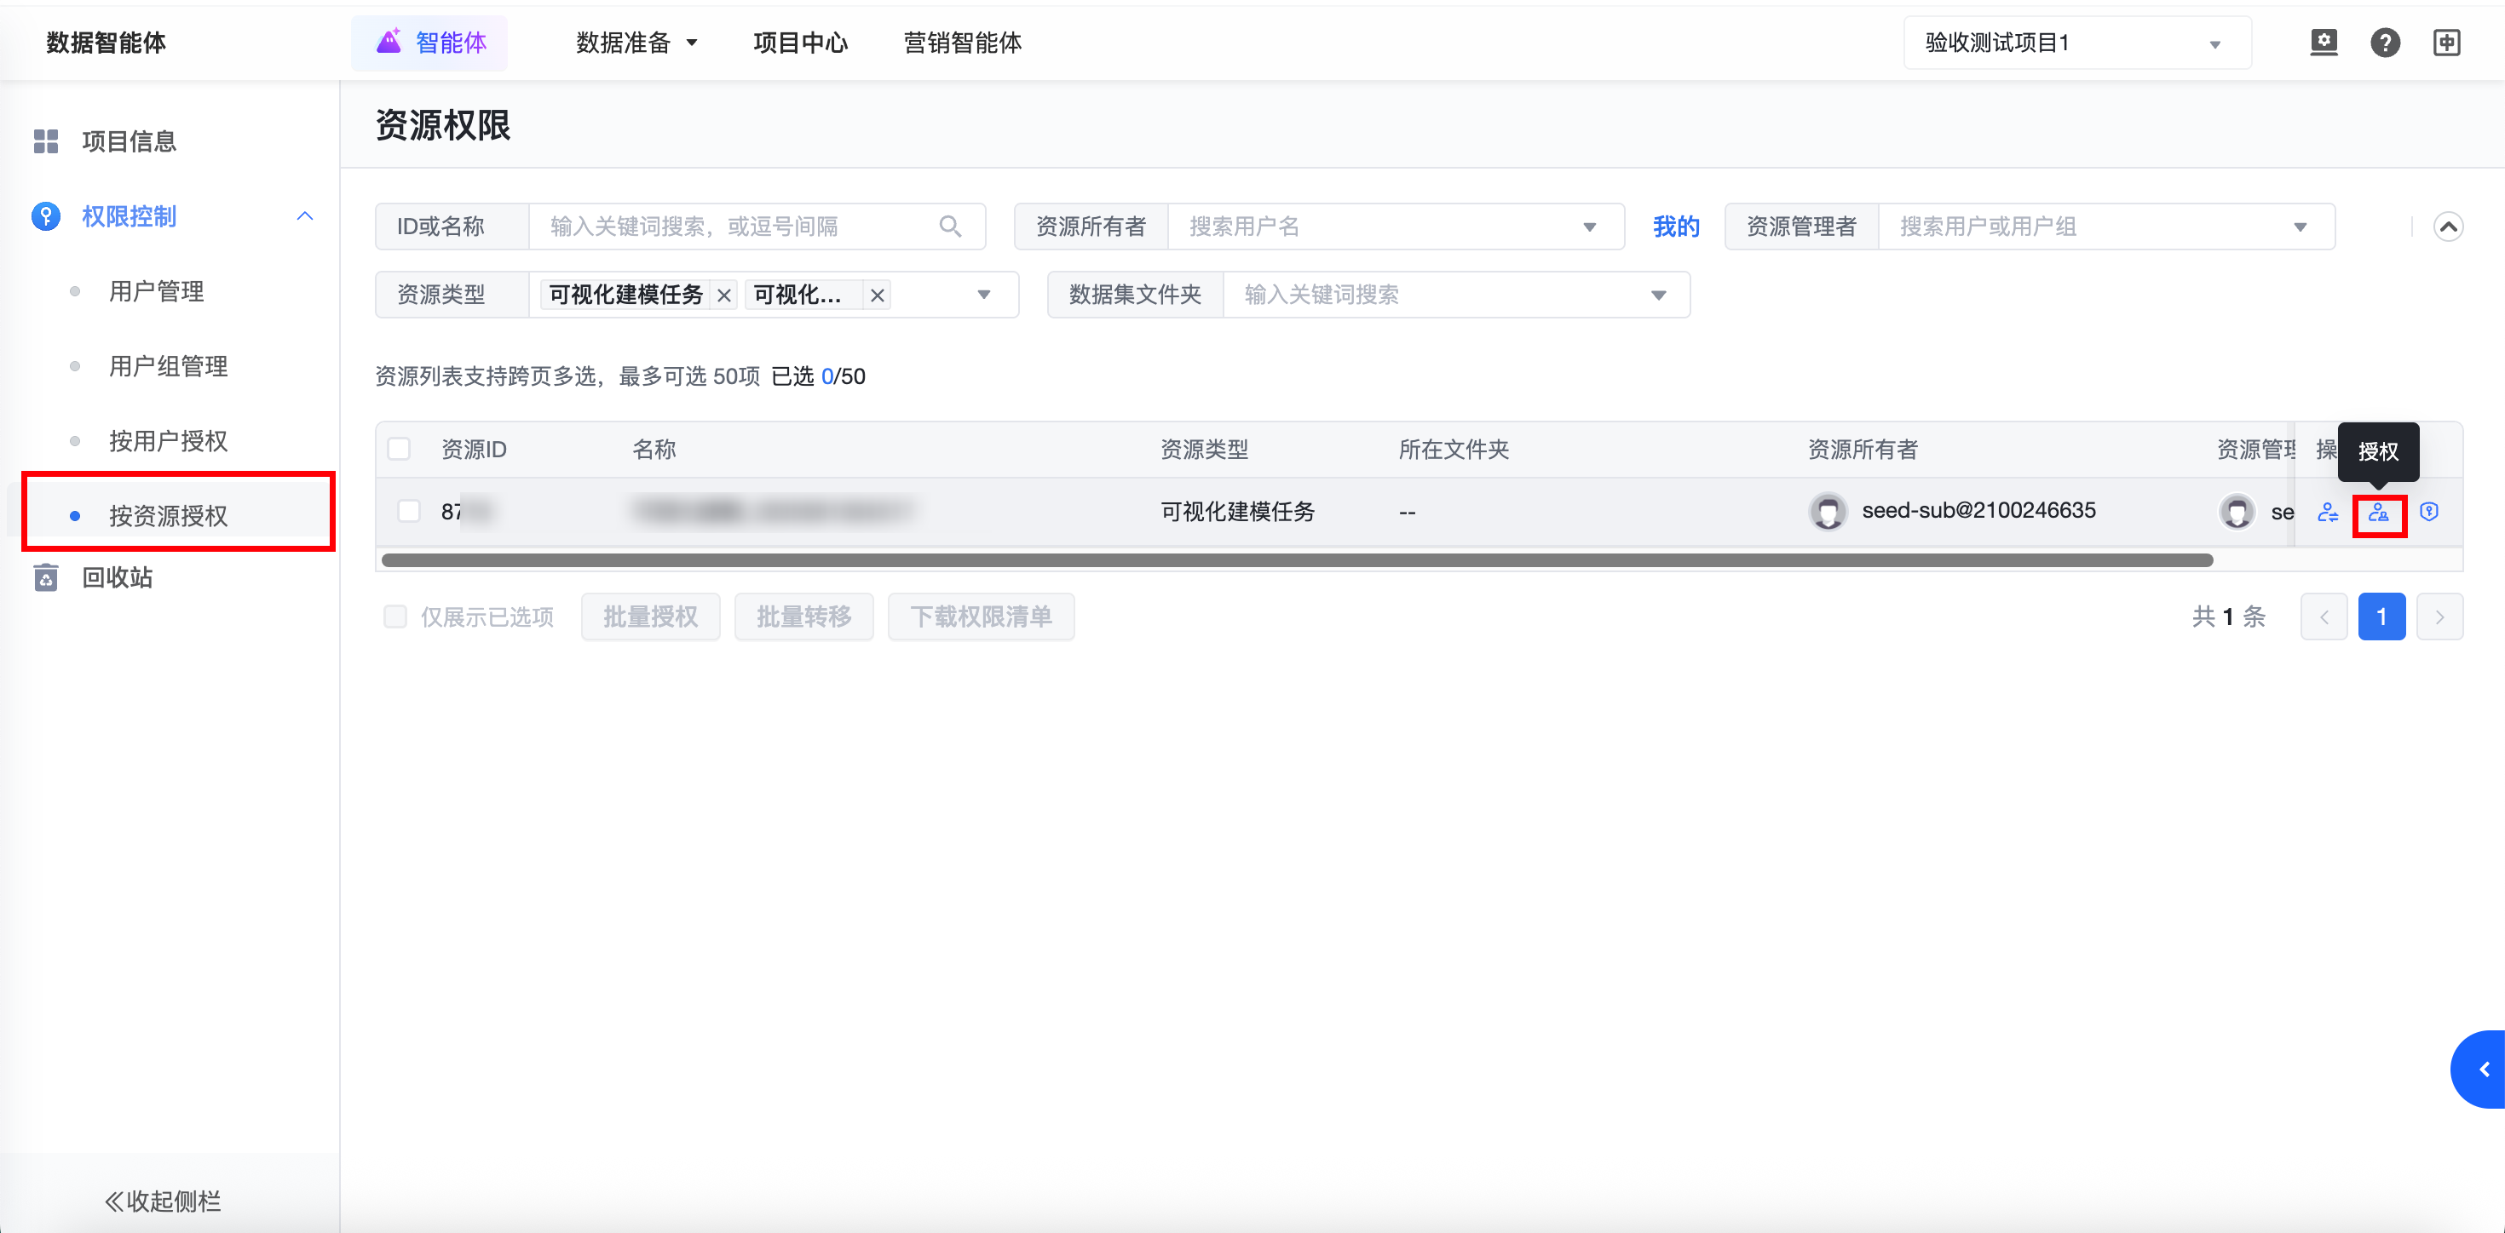Click the transfer owner icon in row

click(2327, 513)
